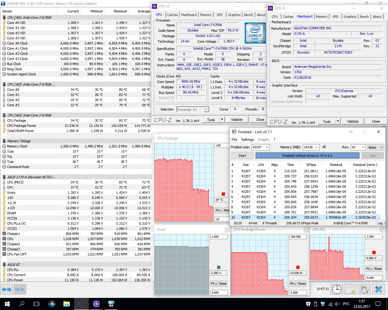388x310 pixels.
Task: Open the Windows Start menu
Action: pyautogui.click(x=7, y=304)
